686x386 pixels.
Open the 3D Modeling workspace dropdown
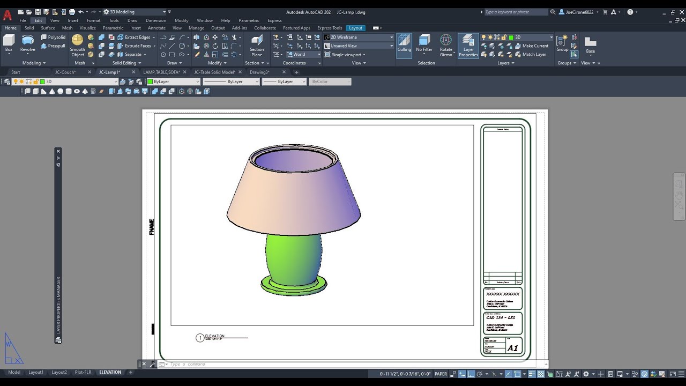click(135, 12)
